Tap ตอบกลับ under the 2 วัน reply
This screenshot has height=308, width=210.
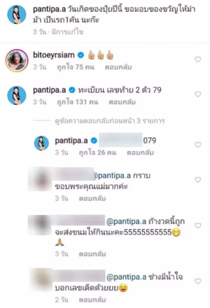click(92, 300)
